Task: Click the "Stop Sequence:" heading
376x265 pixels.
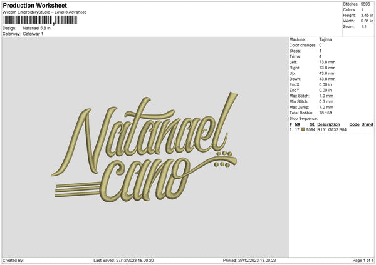Action: [303, 119]
